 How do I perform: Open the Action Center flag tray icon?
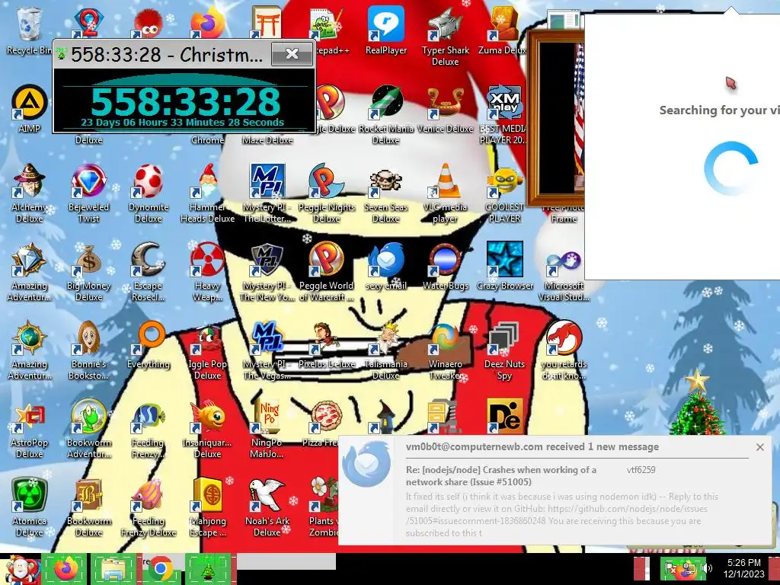672,568
